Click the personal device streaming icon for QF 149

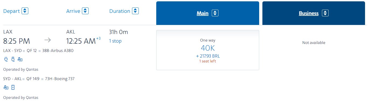tap(13, 87)
